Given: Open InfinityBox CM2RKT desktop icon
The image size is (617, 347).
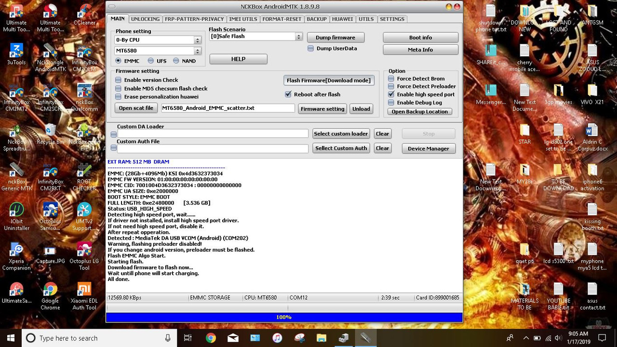Looking at the screenshot, I should click(50, 177).
